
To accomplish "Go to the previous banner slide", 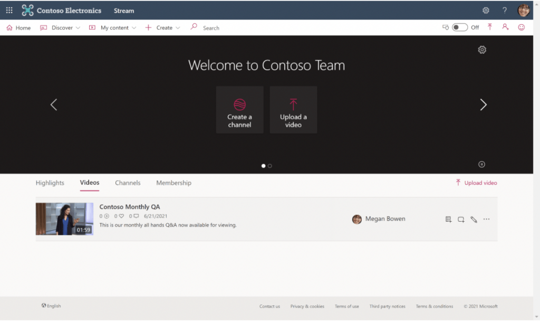I will coord(54,105).
